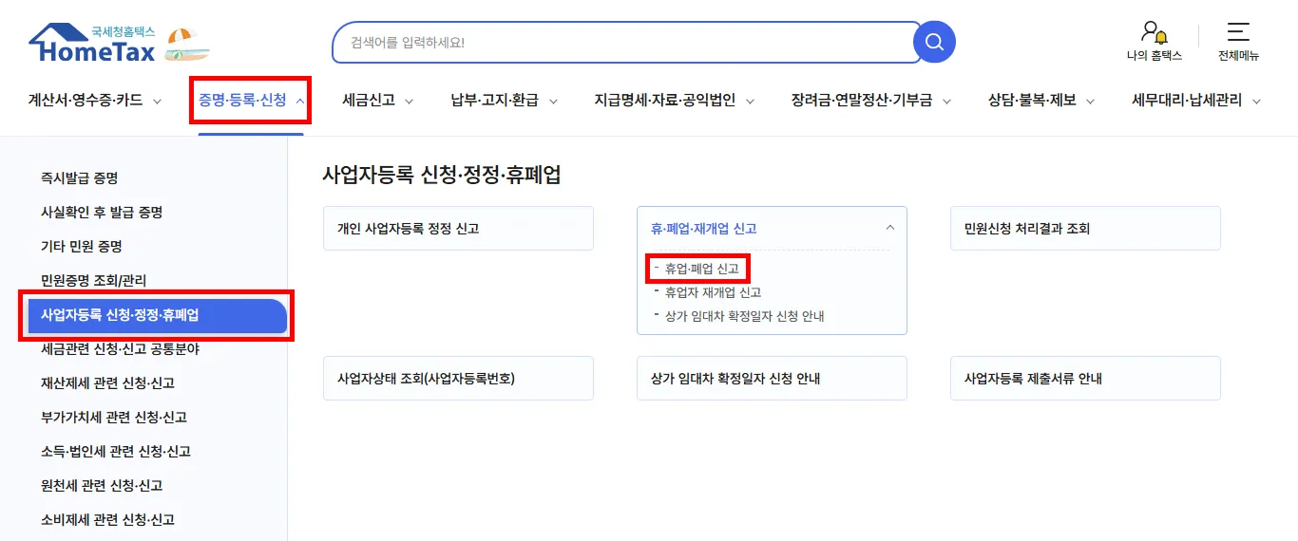Collapse the 증명·등록·신청 menu
Screen dimensions: 1298x541
click(x=251, y=100)
